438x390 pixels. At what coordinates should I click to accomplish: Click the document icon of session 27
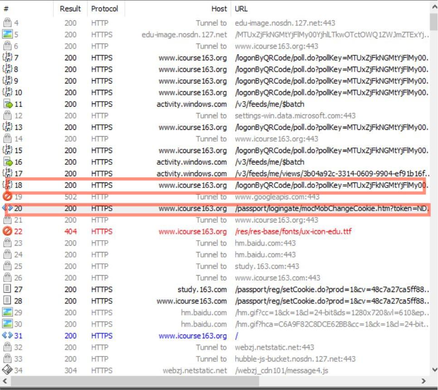point(7,289)
